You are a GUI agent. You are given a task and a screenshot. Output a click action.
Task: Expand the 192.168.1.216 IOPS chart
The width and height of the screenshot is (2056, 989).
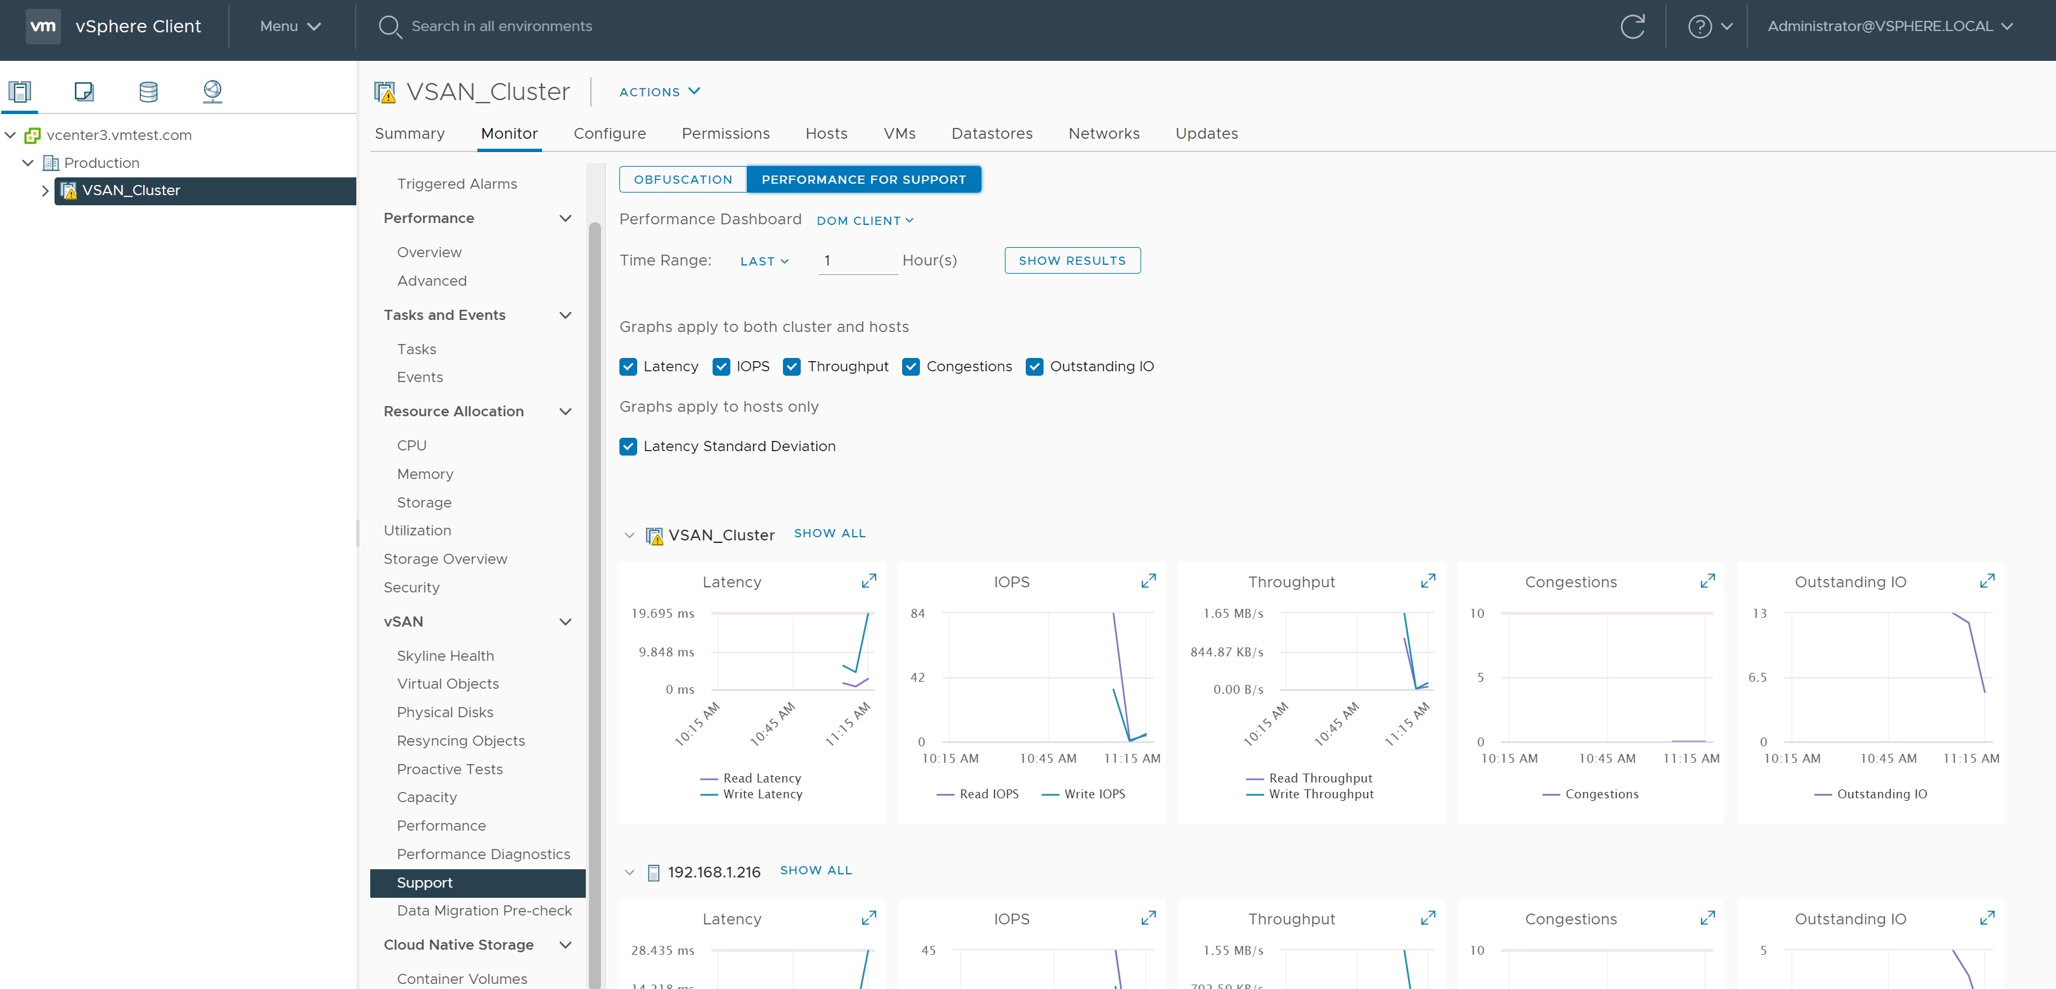point(1149,919)
